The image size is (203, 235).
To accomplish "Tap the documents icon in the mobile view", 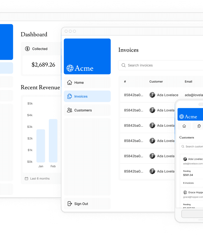I will tap(199, 126).
